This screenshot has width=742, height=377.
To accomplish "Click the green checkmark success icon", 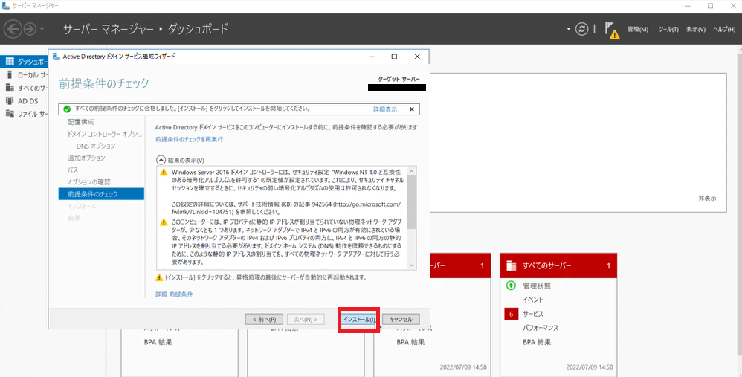I will (x=67, y=109).
